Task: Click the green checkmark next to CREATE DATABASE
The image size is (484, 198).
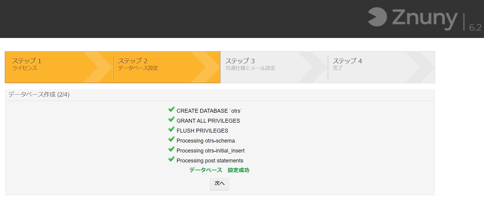Action: pyautogui.click(x=171, y=109)
